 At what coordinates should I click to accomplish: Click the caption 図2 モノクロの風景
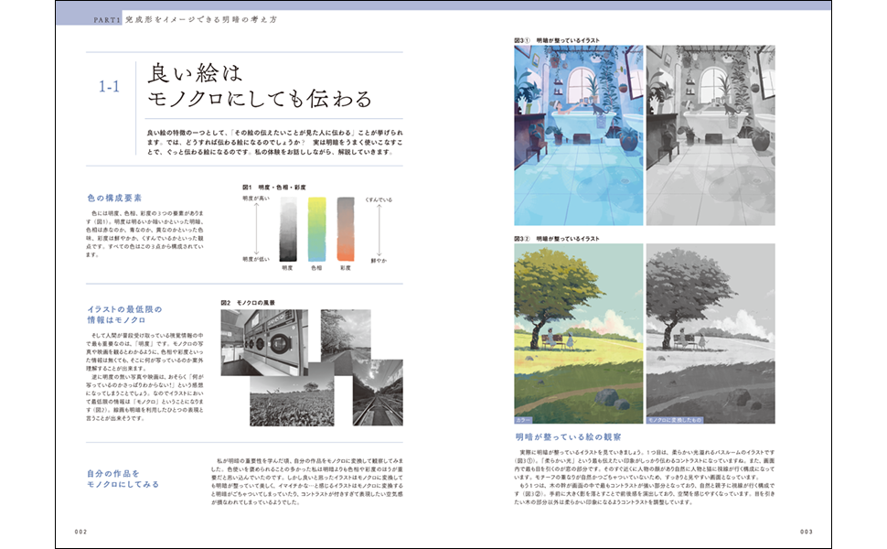[x=248, y=303]
